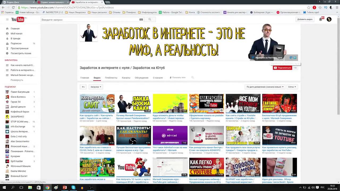340x191 pixels.
Task: Bookmark page with the star icon
Action: tap(309, 8)
